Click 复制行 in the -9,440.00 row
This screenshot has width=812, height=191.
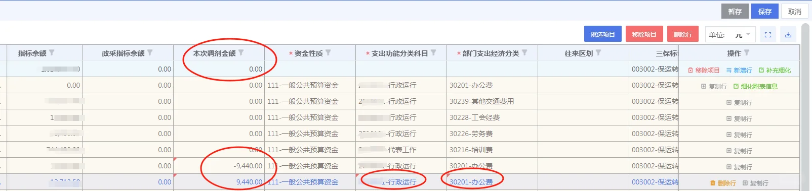click(739, 167)
